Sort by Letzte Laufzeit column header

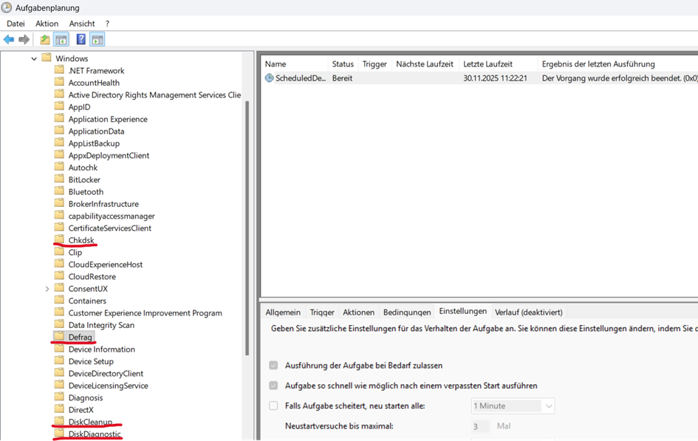click(x=498, y=64)
